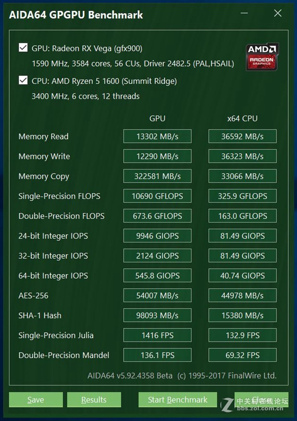This screenshot has width=297, height=421.
Task: Select the GPU Memory Copy result field
Action: coord(157,176)
